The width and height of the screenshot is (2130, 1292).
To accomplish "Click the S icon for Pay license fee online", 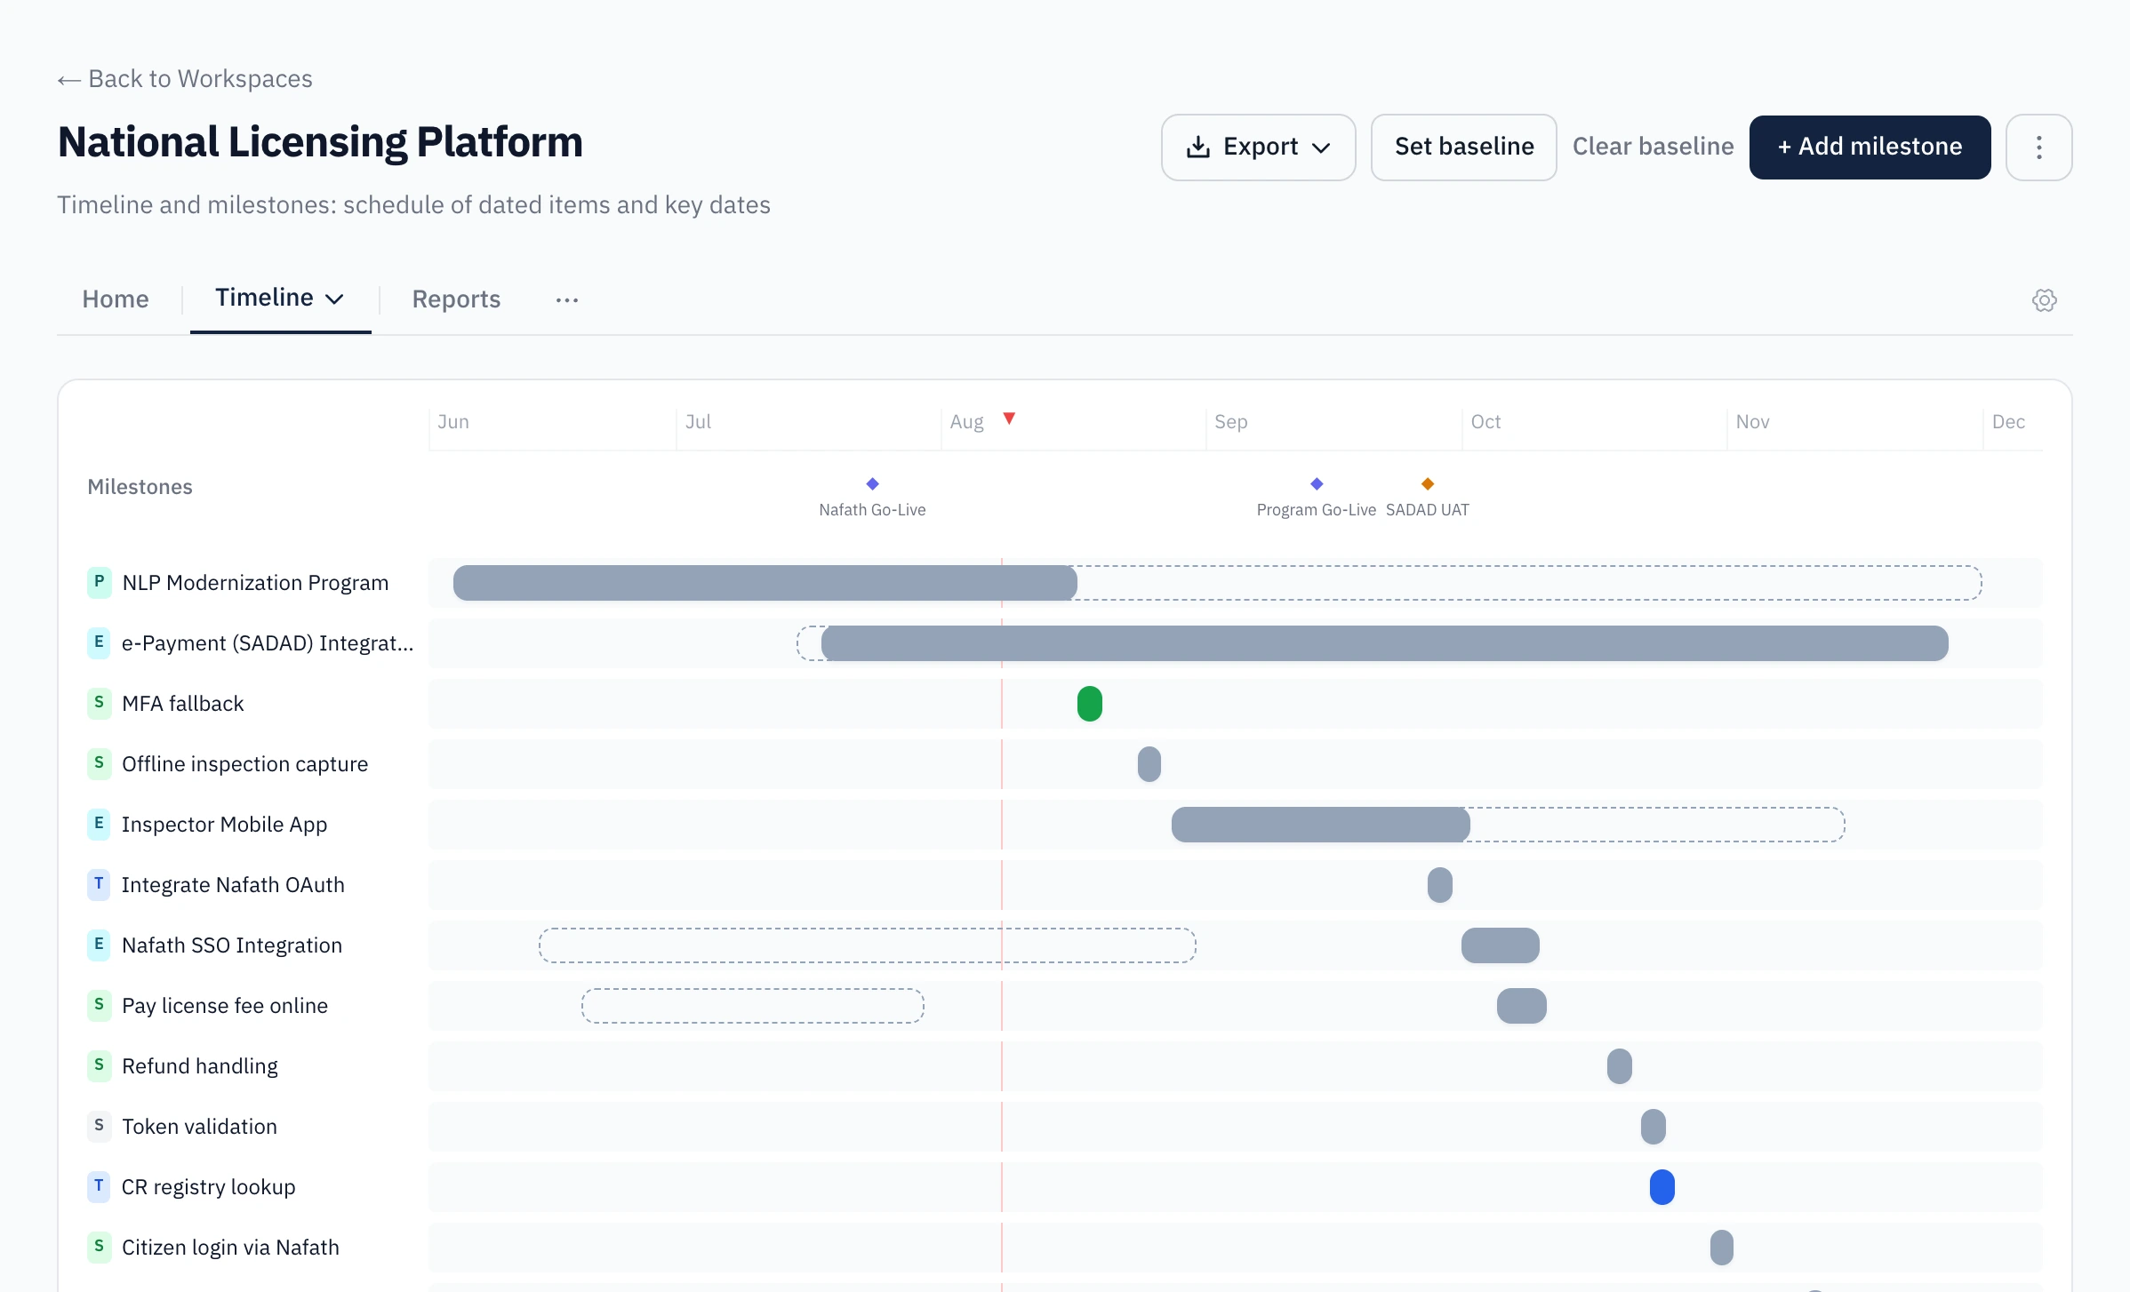I will coord(99,1005).
